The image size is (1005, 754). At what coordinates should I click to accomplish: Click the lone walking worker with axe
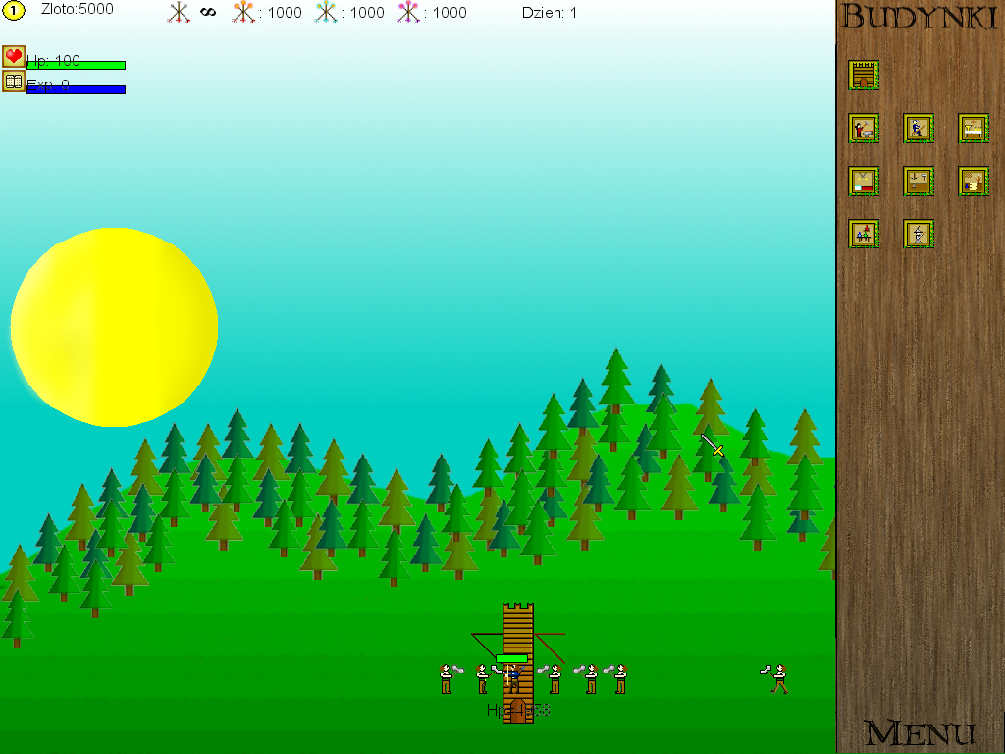tap(778, 678)
